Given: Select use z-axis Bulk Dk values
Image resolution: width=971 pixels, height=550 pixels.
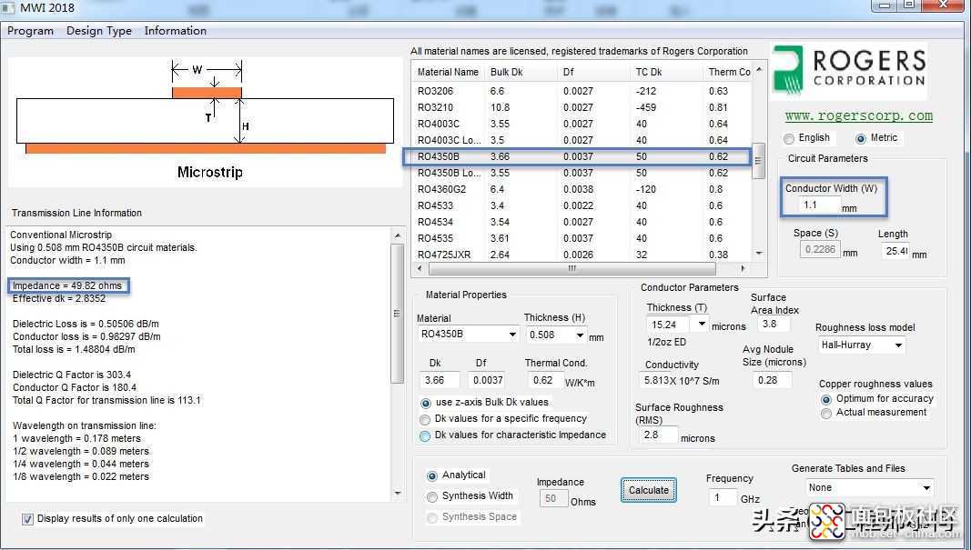Looking at the screenshot, I should point(425,404).
